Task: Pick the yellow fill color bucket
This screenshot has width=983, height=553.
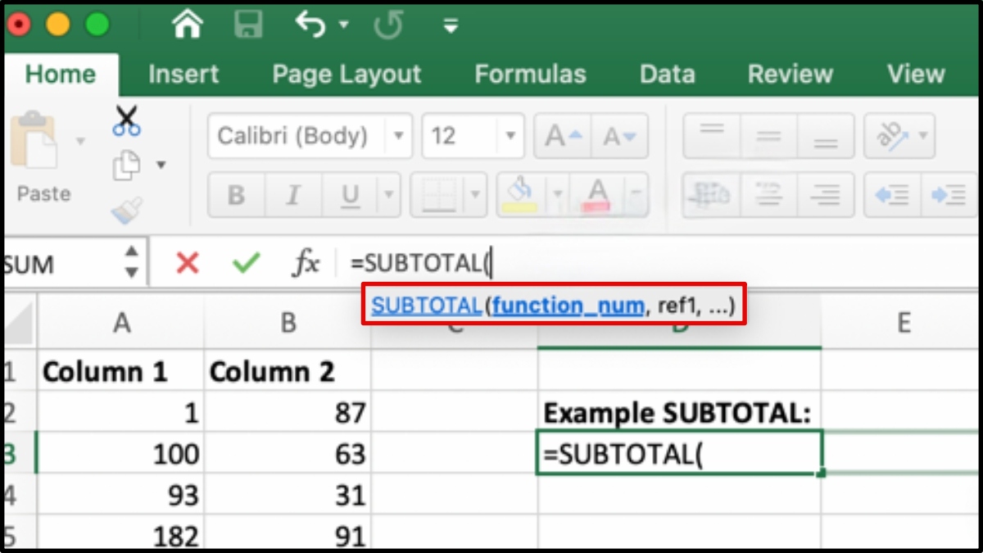Action: 519,195
